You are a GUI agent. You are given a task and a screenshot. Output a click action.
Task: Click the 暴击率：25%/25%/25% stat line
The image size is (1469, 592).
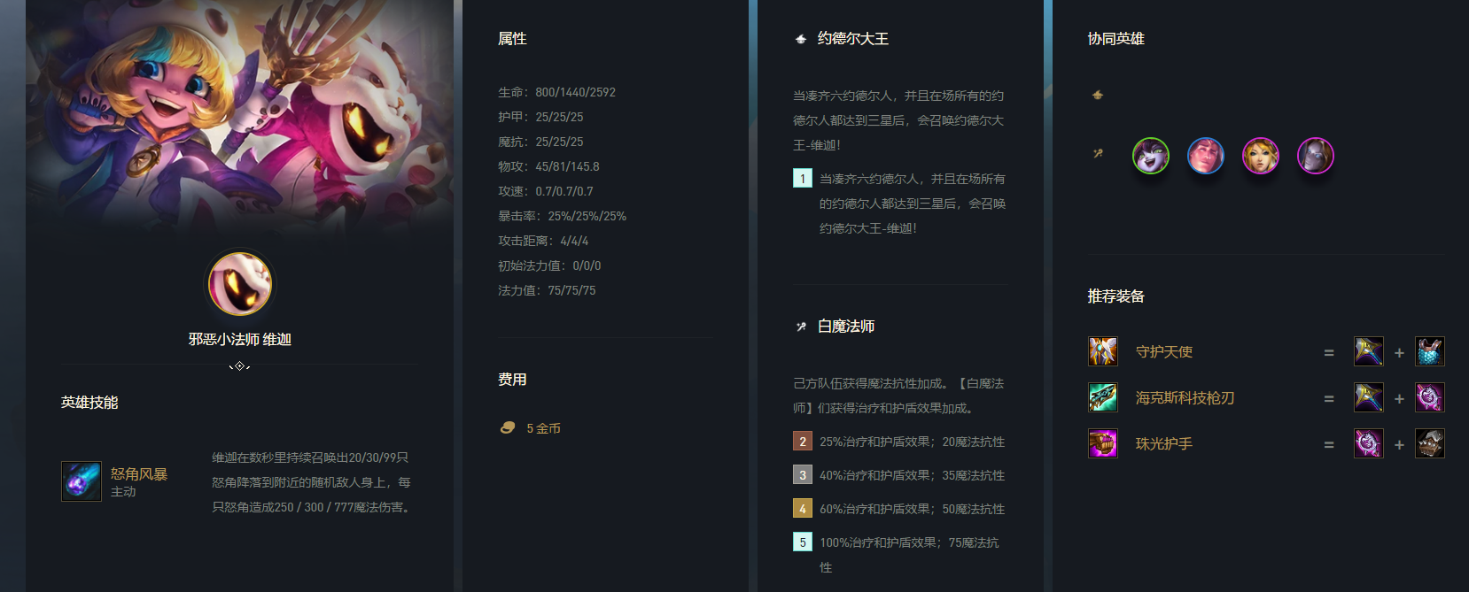point(562,216)
